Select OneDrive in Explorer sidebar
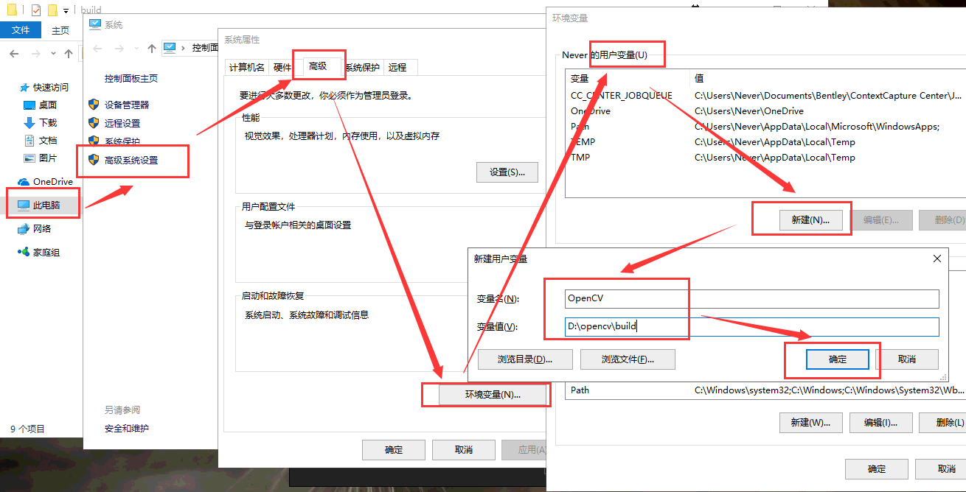Screen dimensions: 966x492 click(x=45, y=182)
